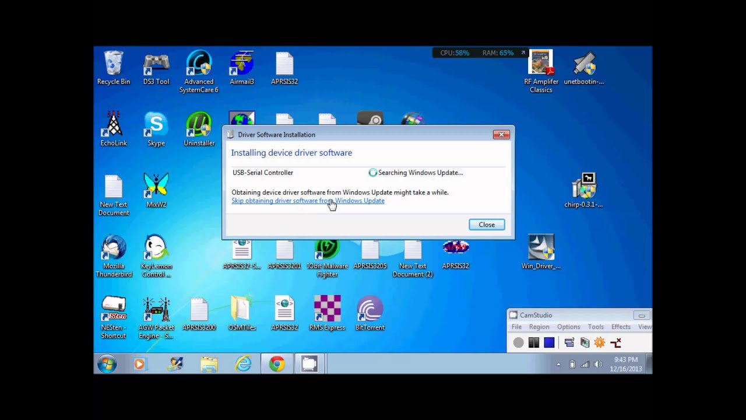746x420 pixels.
Task: Open Windows Media Player taskbar icon
Action: coord(139,364)
